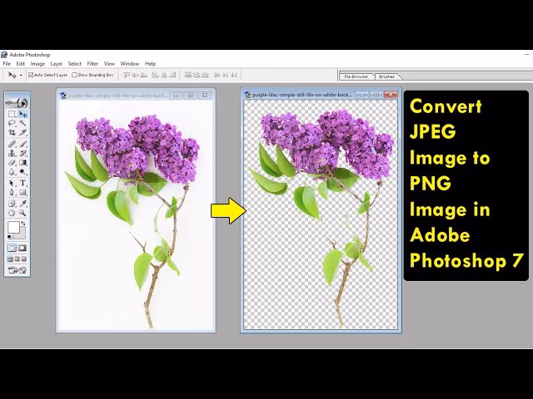Distribute top edges in options bar
Screen dimensions: 533x399
point(188,75)
